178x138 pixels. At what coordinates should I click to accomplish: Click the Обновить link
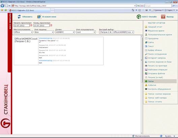pyautogui.click(x=27, y=17)
